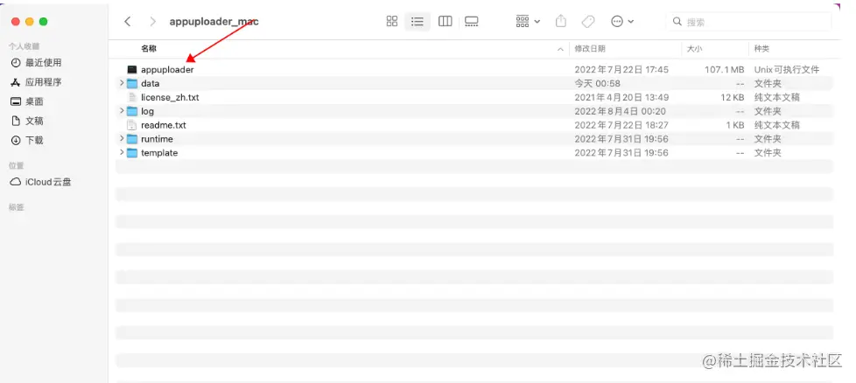856x383 pixels.
Task: Expand the data folder
Action: (x=122, y=83)
